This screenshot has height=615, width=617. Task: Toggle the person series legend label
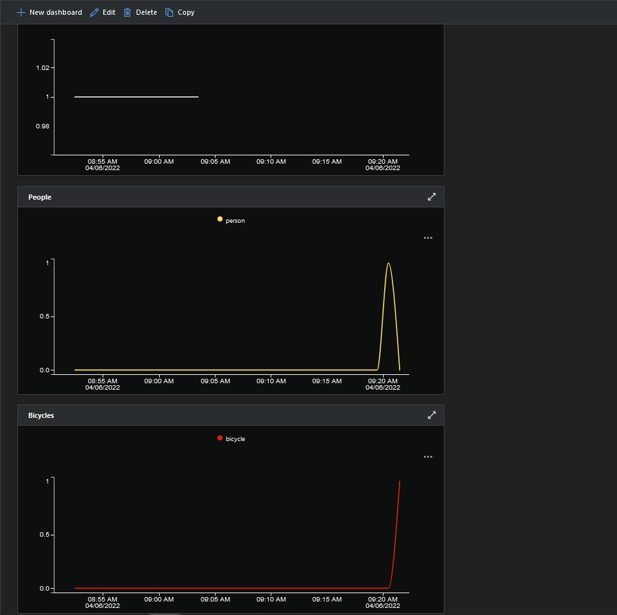pos(235,220)
